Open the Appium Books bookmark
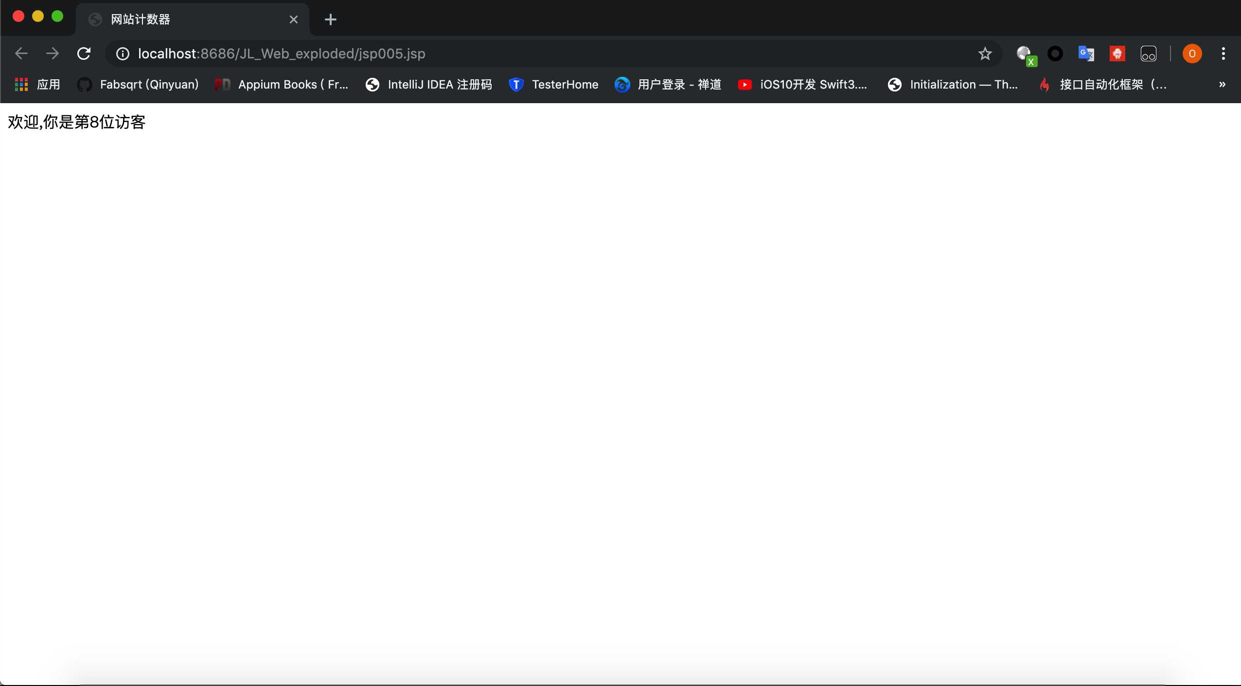 pyautogui.click(x=282, y=85)
